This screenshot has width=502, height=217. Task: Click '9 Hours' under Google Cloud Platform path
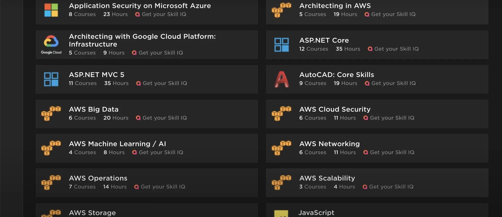click(x=114, y=53)
